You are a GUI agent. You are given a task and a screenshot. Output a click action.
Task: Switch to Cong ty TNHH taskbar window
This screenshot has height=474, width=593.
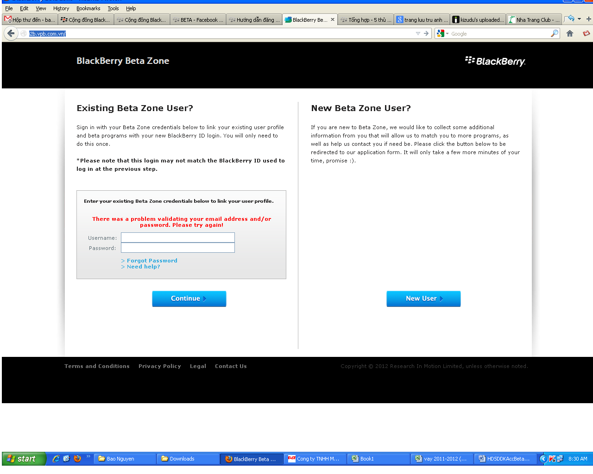point(315,459)
